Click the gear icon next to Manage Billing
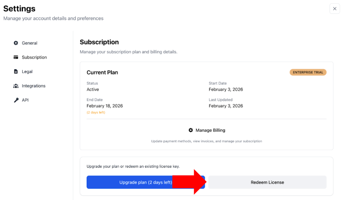This screenshot has height=200, width=341. point(191,130)
